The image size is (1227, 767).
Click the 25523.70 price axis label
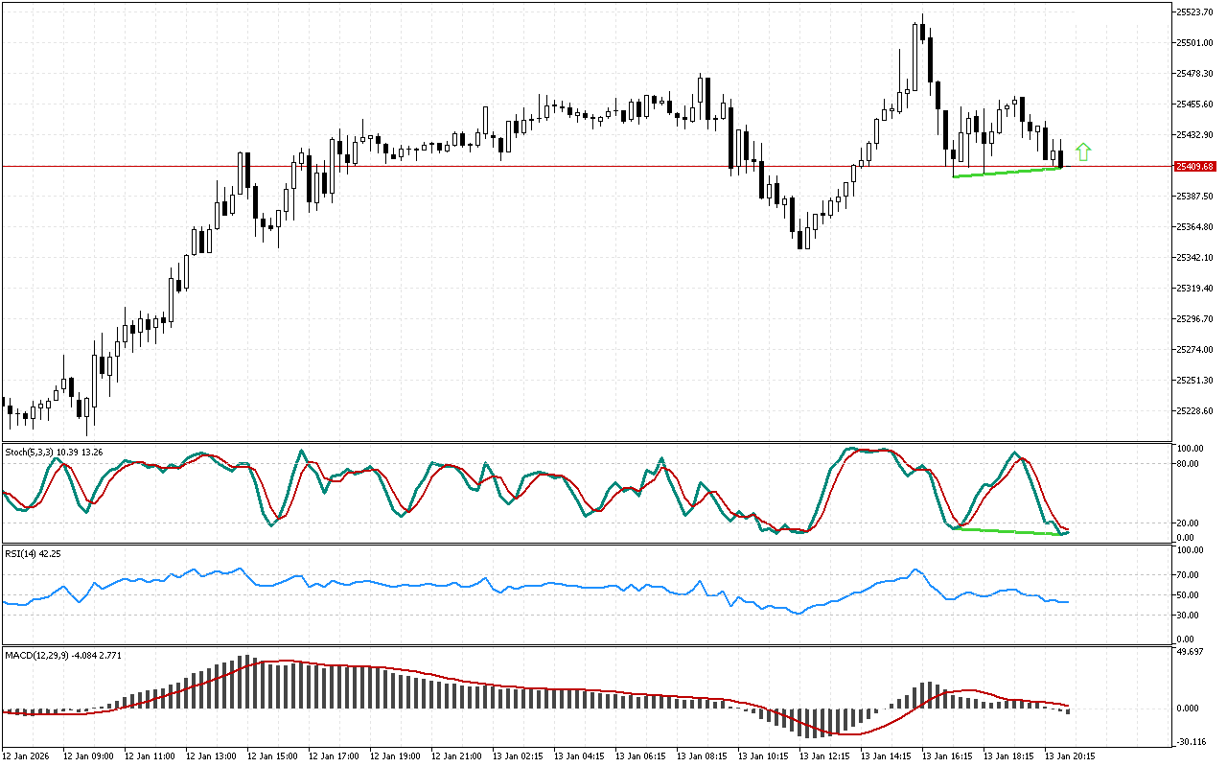1194,12
